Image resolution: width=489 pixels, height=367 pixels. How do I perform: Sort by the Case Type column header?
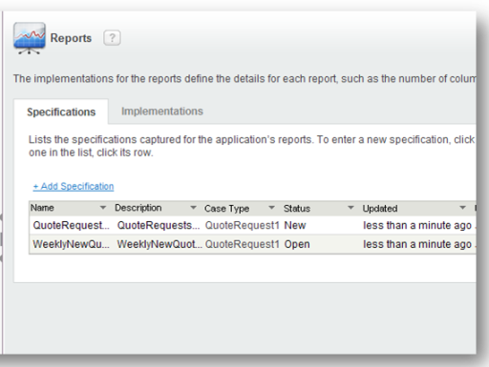tap(226, 209)
